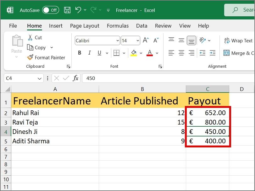Click the Copy button
The width and height of the screenshot is (255, 191).
point(36,48)
